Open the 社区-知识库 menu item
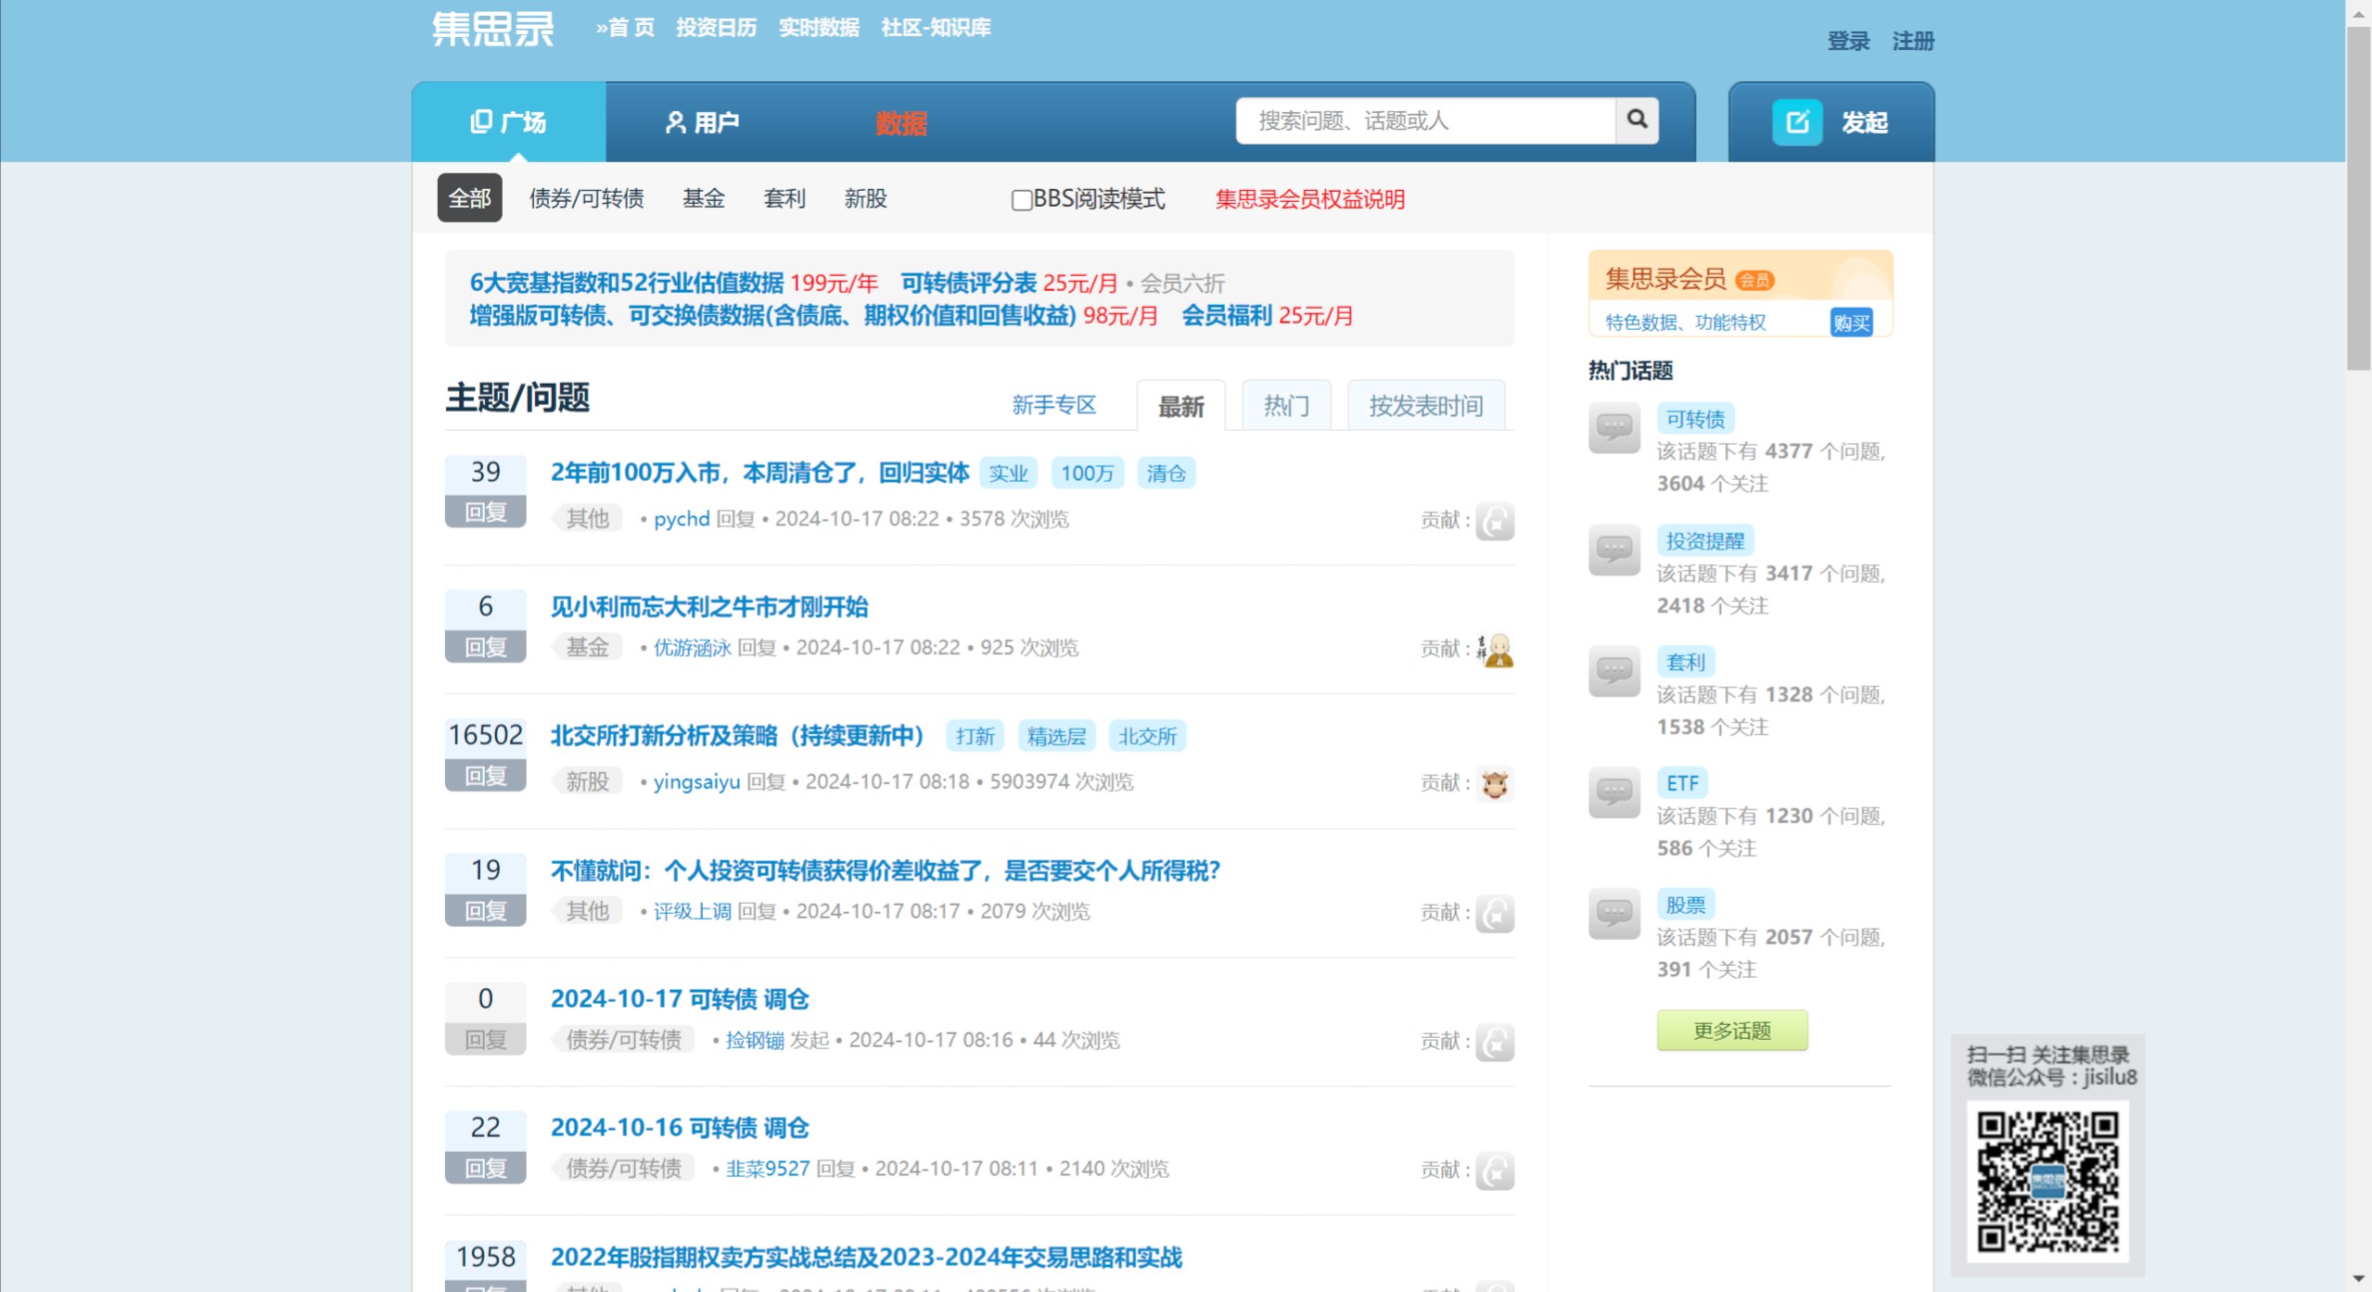This screenshot has height=1292, width=2372. pos(936,28)
